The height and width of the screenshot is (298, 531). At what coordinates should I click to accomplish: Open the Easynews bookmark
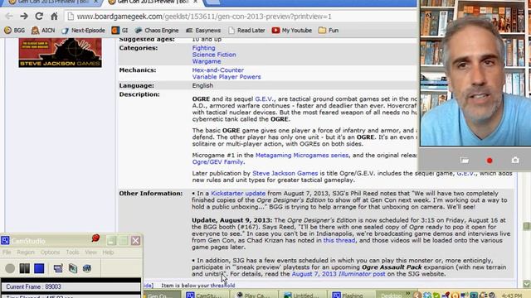(203, 31)
